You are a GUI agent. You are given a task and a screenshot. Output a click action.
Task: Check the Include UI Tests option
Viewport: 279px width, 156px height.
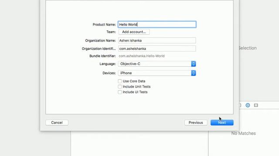pos(120,92)
